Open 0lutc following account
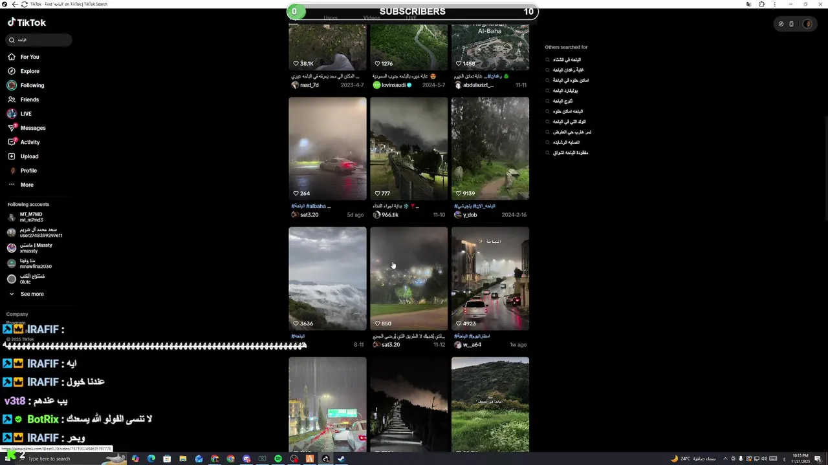The image size is (828, 465). 27,279
